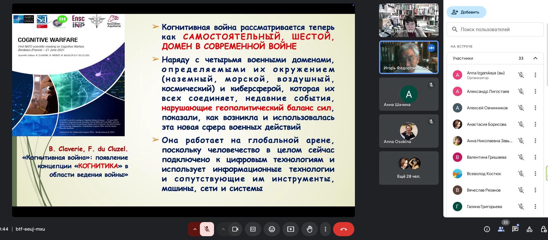Collapse the Участники participants list
Screen dimensions: 548x240
pos(535,58)
